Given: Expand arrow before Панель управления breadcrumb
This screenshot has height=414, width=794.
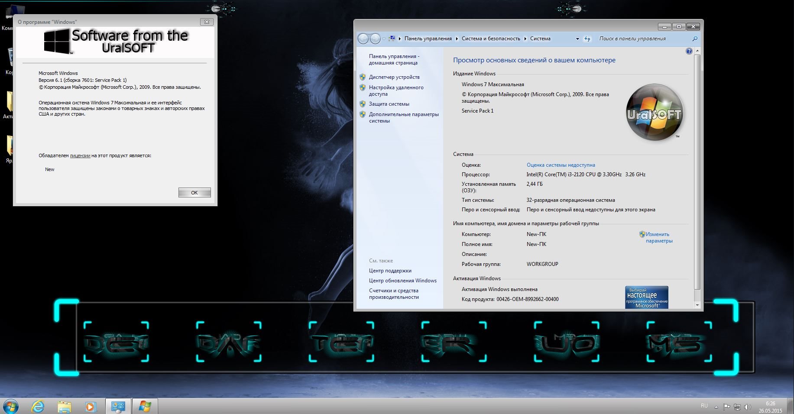Looking at the screenshot, I should [x=400, y=39].
